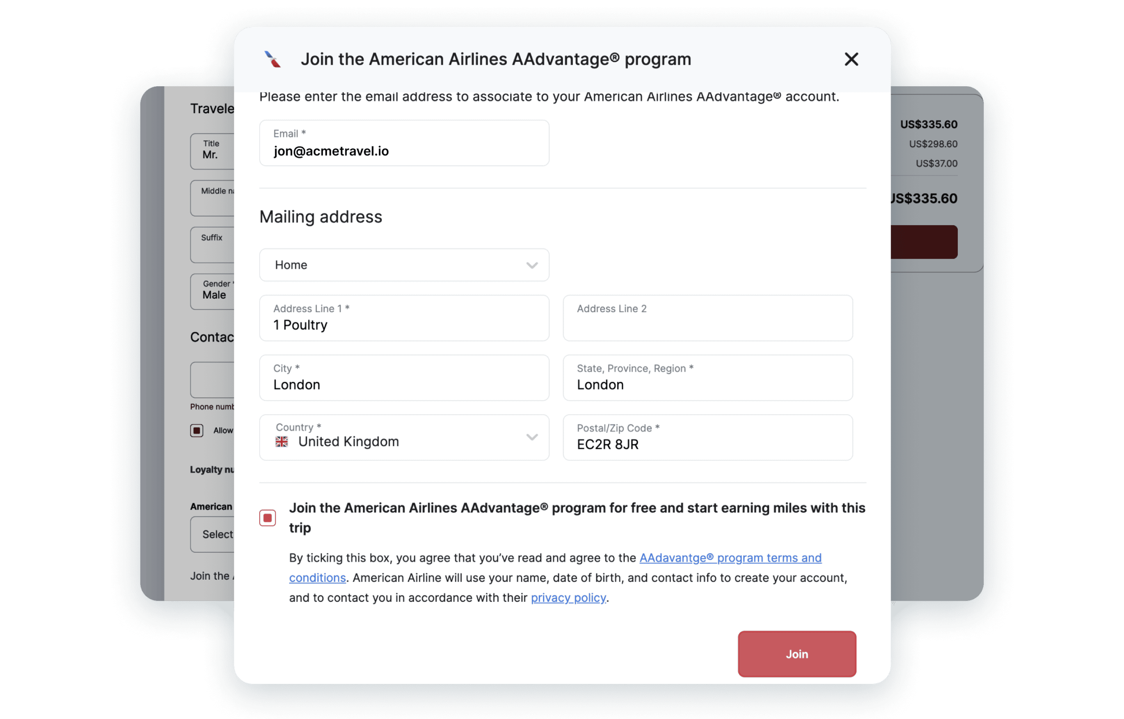1124x719 pixels.
Task: Open the background Select loyalty dropdown
Action: [212, 534]
